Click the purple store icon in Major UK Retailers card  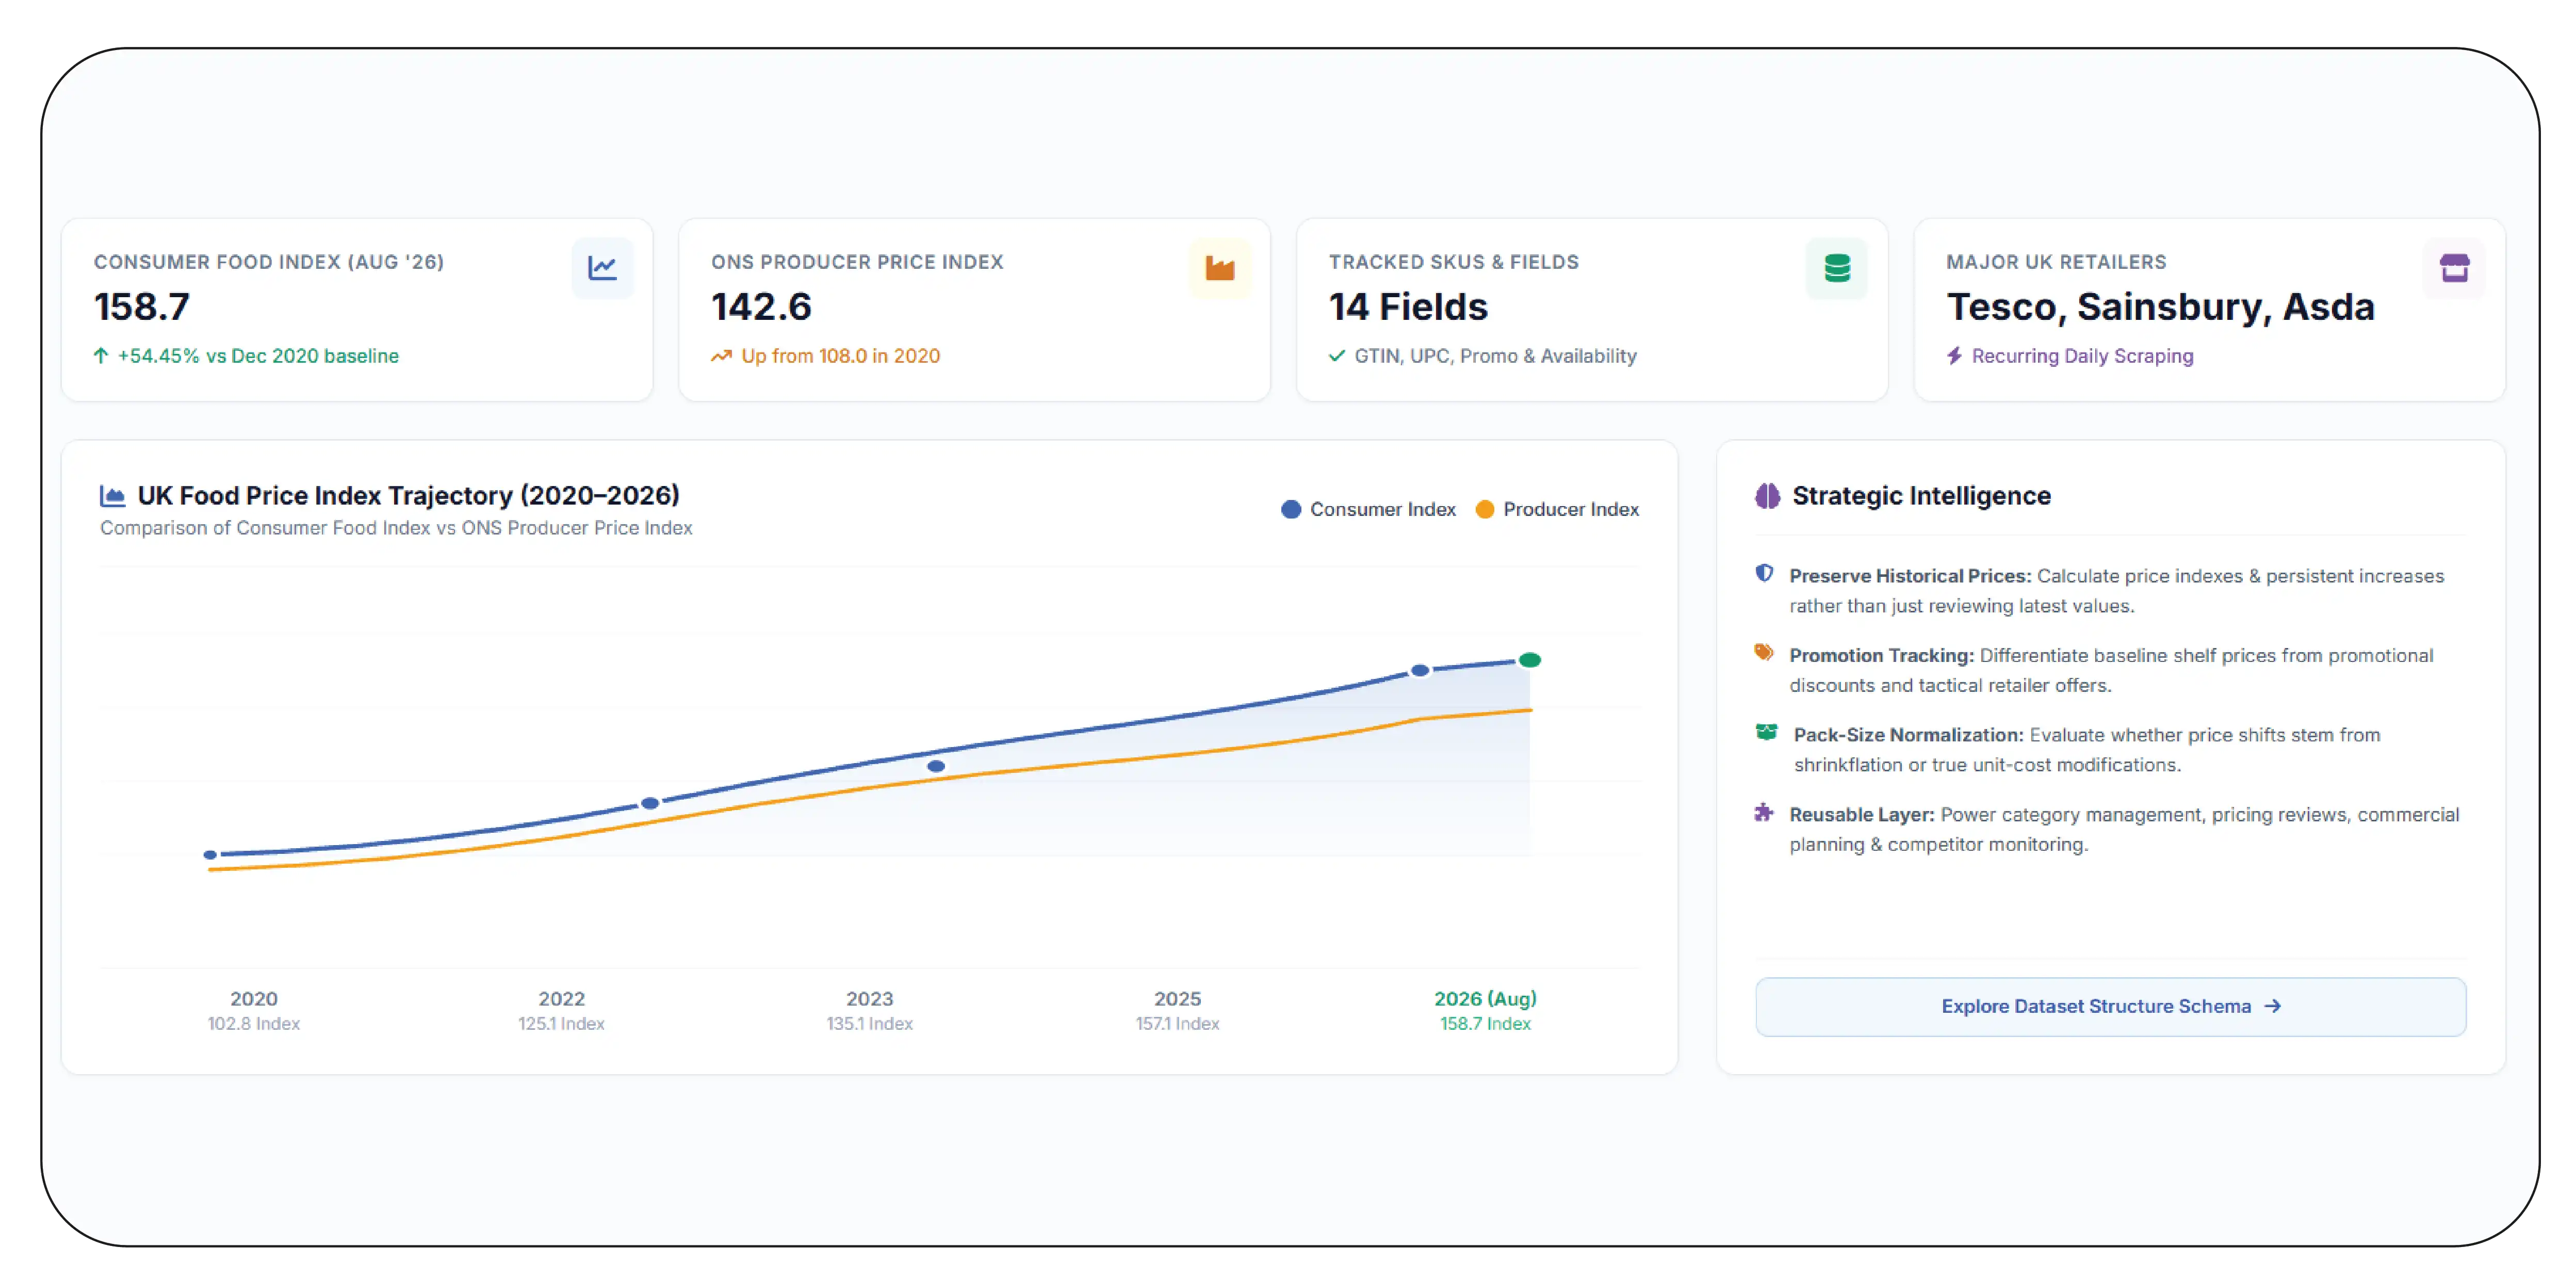pos(2454,268)
